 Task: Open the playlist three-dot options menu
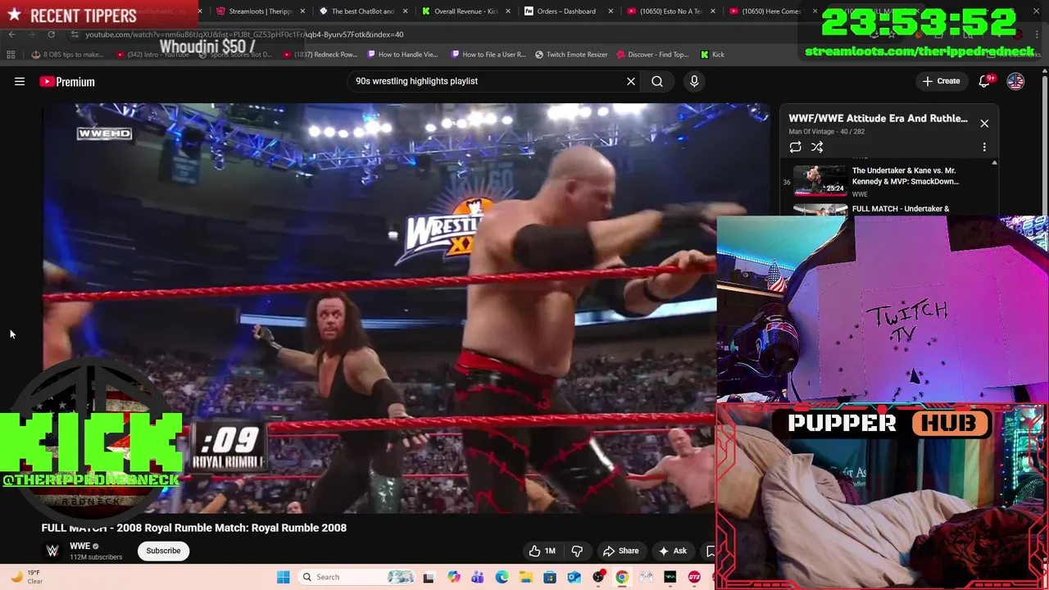coord(984,147)
